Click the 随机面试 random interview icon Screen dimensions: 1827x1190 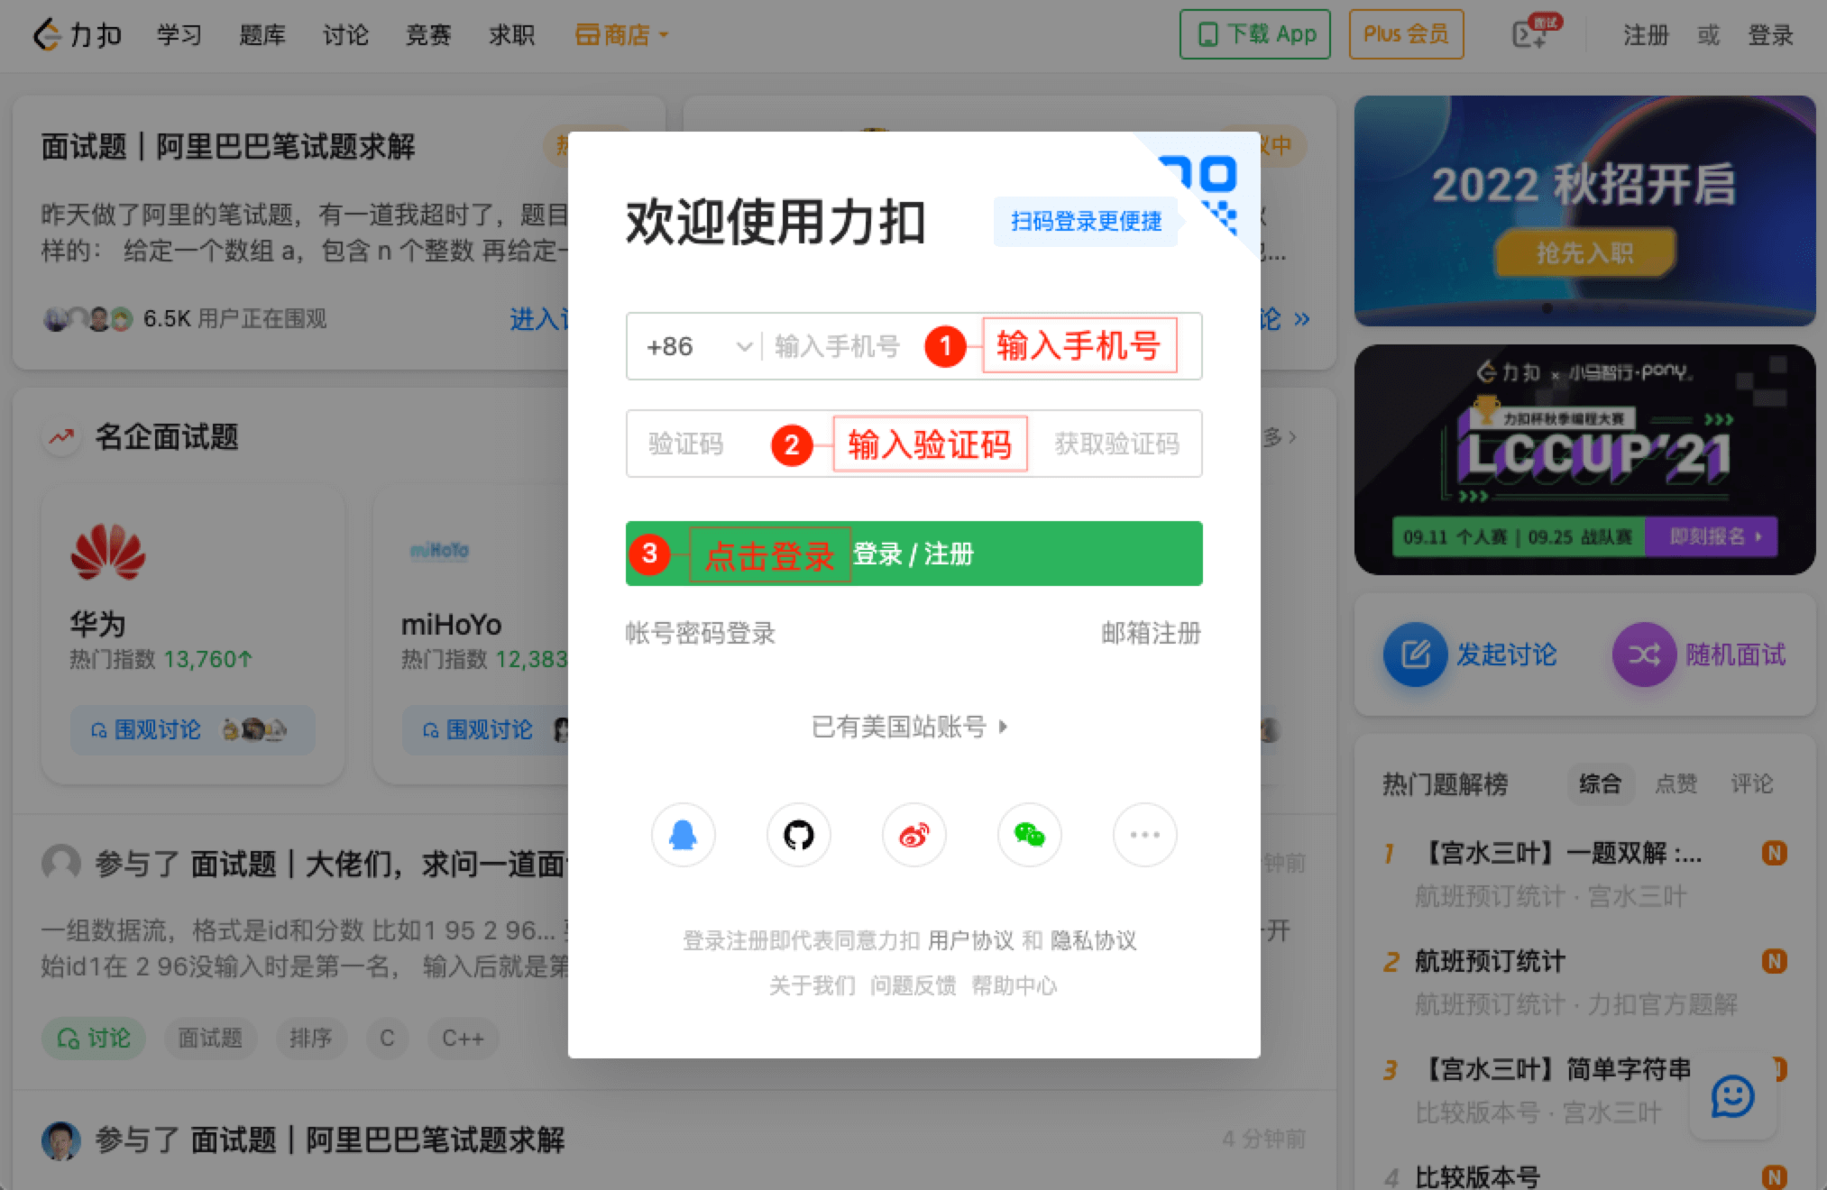coord(1638,652)
